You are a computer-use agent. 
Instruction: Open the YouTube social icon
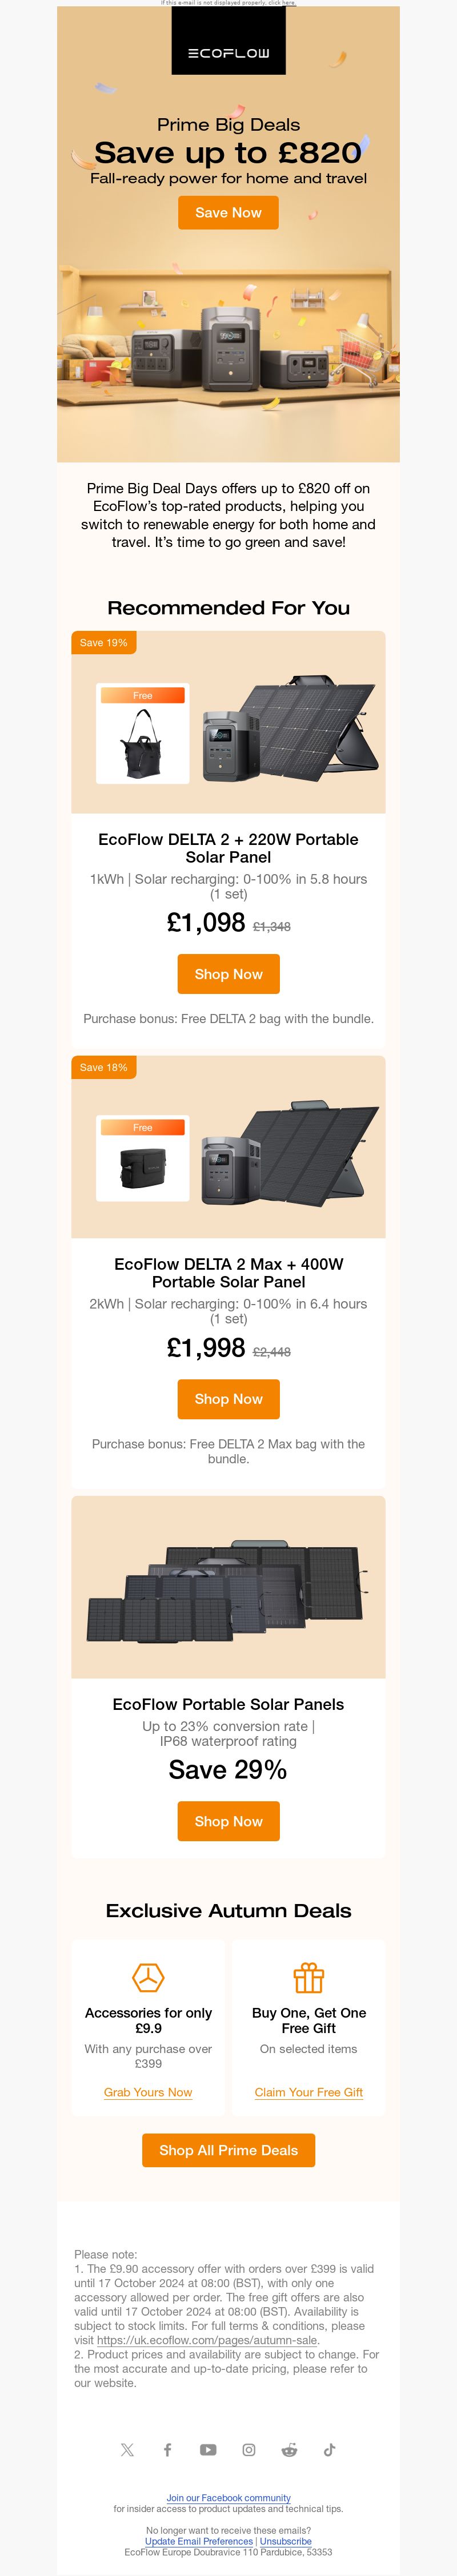pos(208,2449)
